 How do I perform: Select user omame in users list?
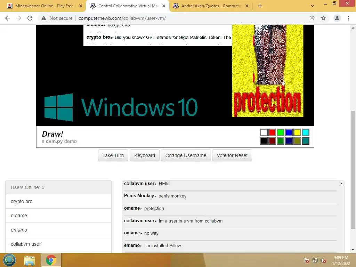pyautogui.click(x=58, y=216)
